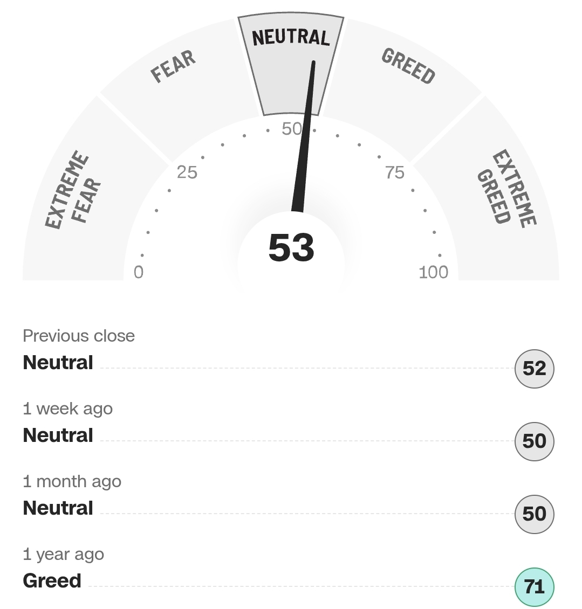This screenshot has height=609, width=582.
Task: Click the 100 scale label
Action: 433,272
